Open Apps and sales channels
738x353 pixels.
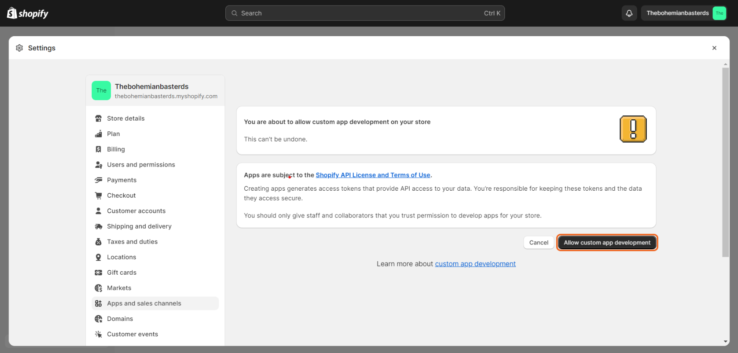(x=155, y=303)
